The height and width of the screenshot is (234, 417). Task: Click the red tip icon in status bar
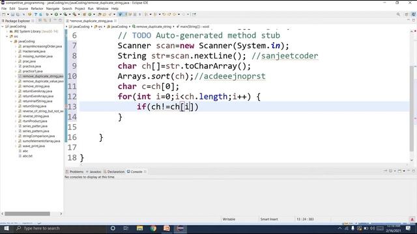point(412,220)
